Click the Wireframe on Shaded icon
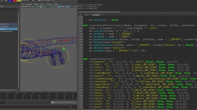Image resolution: width=197 pixels, height=110 pixels. tap(66, 6)
